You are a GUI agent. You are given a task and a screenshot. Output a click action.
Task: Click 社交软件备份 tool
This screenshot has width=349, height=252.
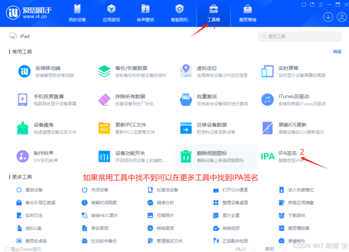99,241
